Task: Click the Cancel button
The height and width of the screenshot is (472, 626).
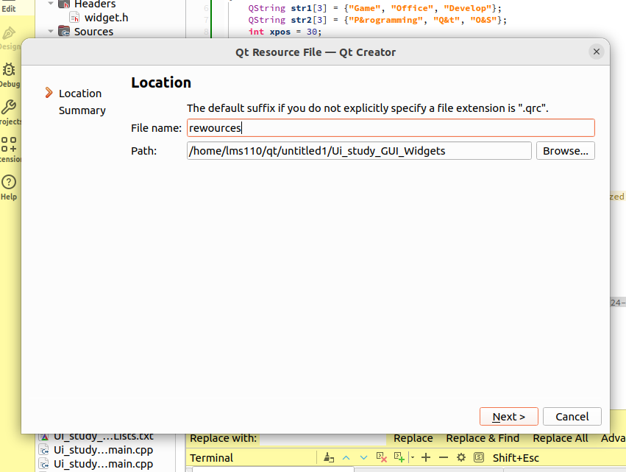Action: pyautogui.click(x=572, y=417)
